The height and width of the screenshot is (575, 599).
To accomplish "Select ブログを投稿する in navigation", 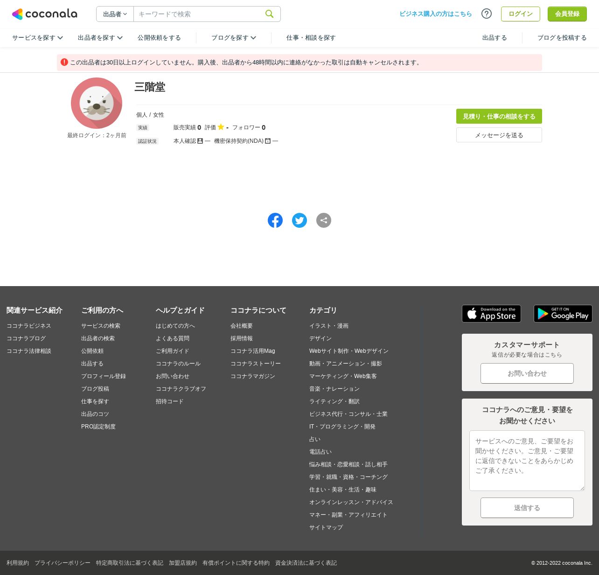I will [562, 38].
